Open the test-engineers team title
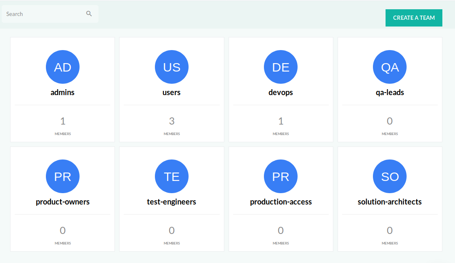 coord(172,202)
